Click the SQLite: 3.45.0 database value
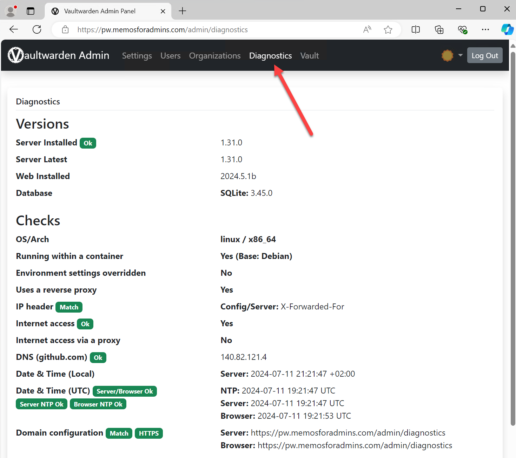The image size is (516, 458). (246, 193)
